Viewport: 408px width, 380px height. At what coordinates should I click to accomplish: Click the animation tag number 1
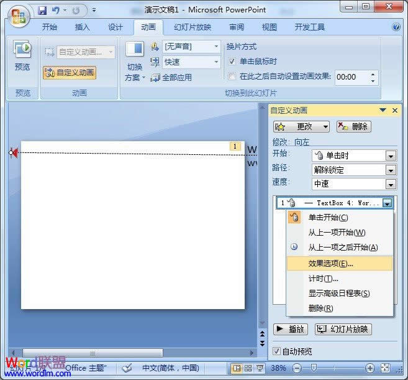coord(235,146)
